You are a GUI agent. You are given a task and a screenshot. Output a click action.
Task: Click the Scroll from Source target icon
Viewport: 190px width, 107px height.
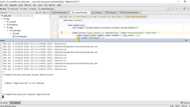[37, 12]
